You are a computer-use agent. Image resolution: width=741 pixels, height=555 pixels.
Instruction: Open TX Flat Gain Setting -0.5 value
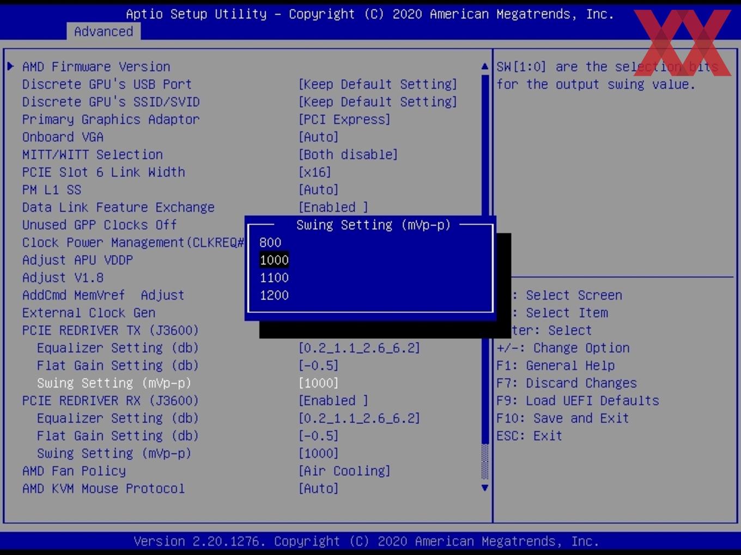pos(319,366)
